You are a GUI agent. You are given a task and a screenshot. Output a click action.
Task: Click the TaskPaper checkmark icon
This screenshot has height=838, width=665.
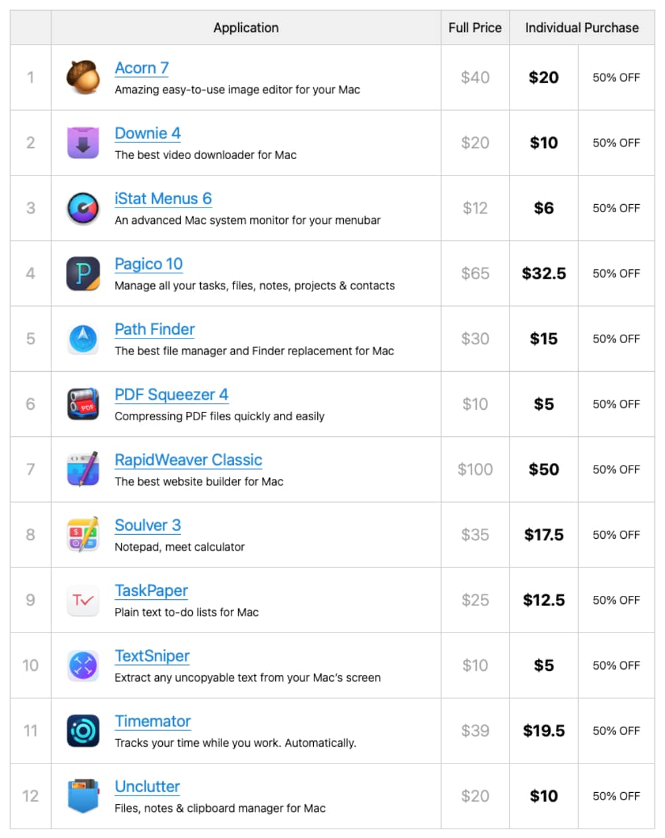[x=83, y=600]
